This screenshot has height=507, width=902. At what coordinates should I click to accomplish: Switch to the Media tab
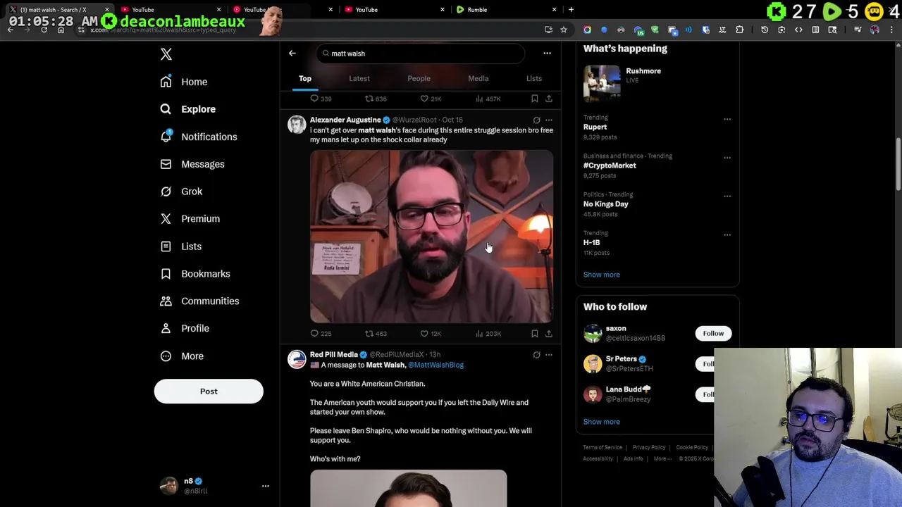(478, 78)
